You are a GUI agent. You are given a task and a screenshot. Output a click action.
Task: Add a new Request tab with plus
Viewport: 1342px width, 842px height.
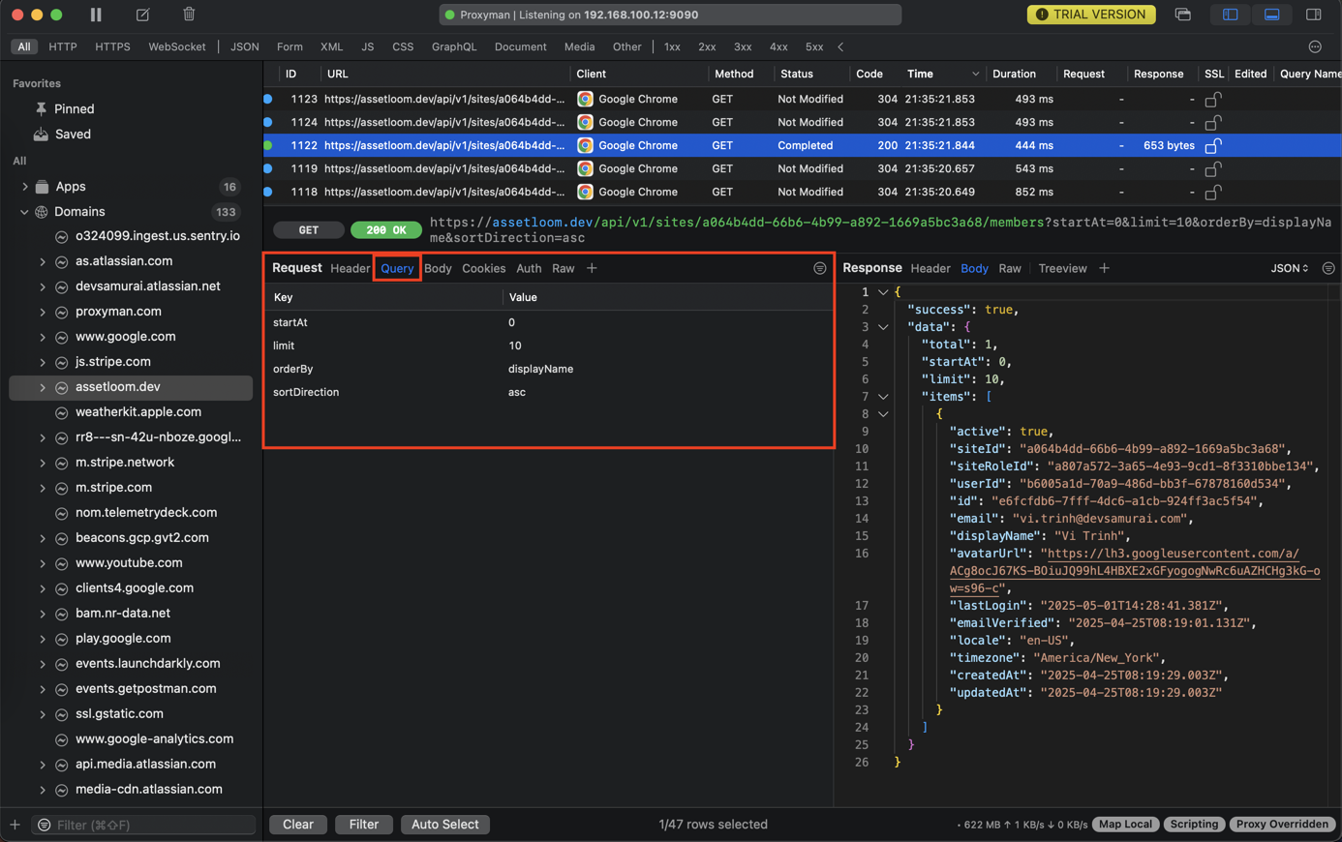[x=592, y=268]
